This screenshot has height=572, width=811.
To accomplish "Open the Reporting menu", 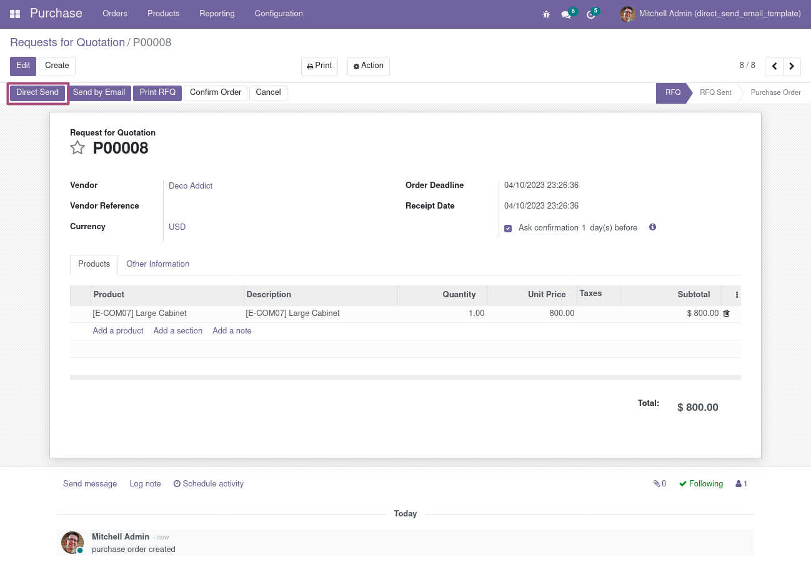I will [x=217, y=14].
